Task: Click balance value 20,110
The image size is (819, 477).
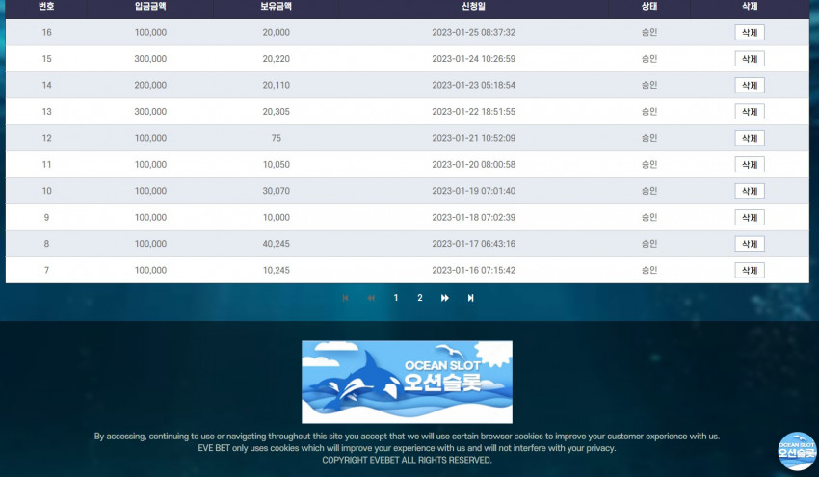Action: tap(276, 85)
